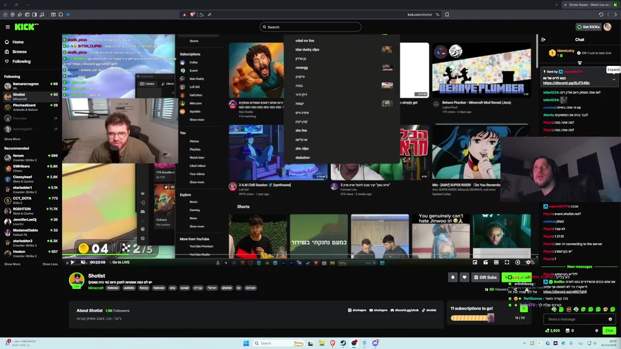Toggle fullscreen on the video player

(507, 262)
